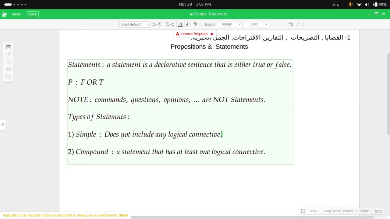
Task: Expand the left side panel chevron
Action: click(x=3, y=124)
